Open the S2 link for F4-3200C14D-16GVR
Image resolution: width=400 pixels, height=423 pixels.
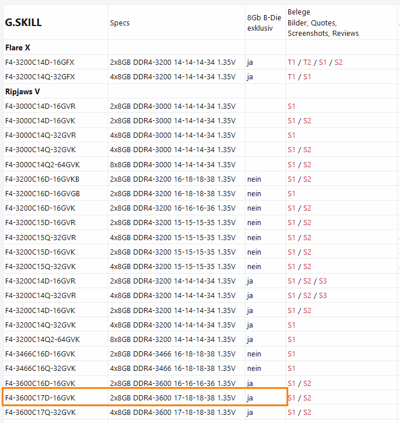[x=307, y=281]
